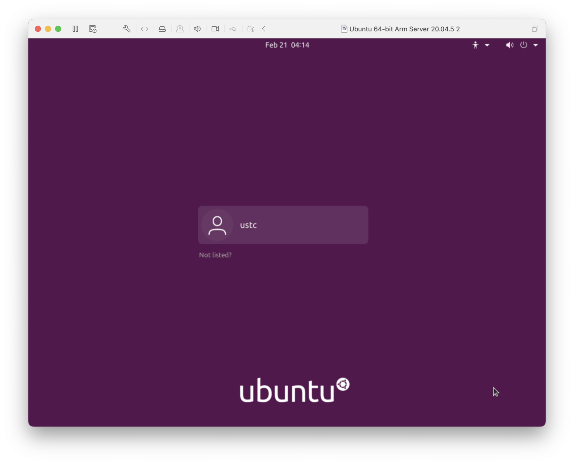Click the clock showing Feb 21 04:14

point(287,44)
